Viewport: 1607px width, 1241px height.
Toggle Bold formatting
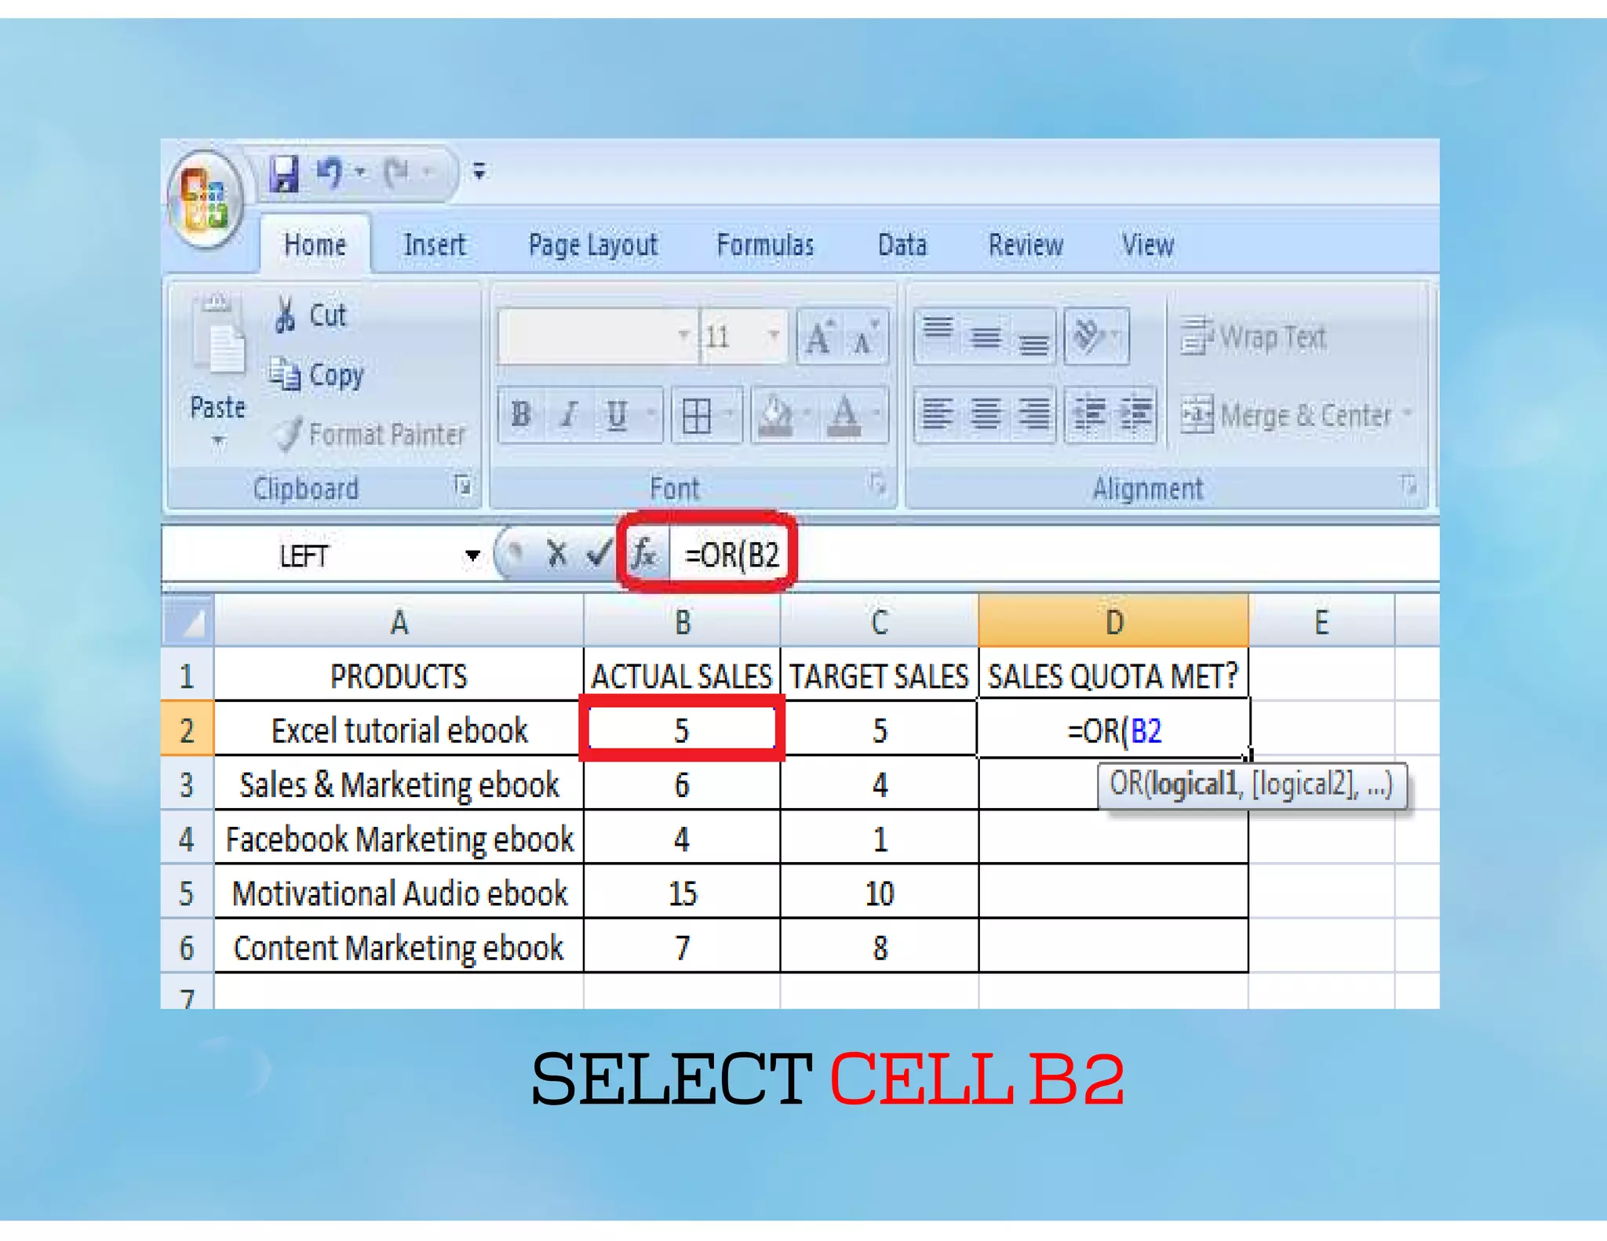(x=520, y=413)
